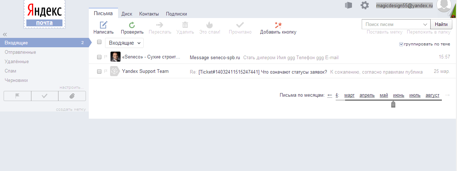Click the Добавить кнопку magic wand icon
The image size is (457, 171).
point(278,25)
